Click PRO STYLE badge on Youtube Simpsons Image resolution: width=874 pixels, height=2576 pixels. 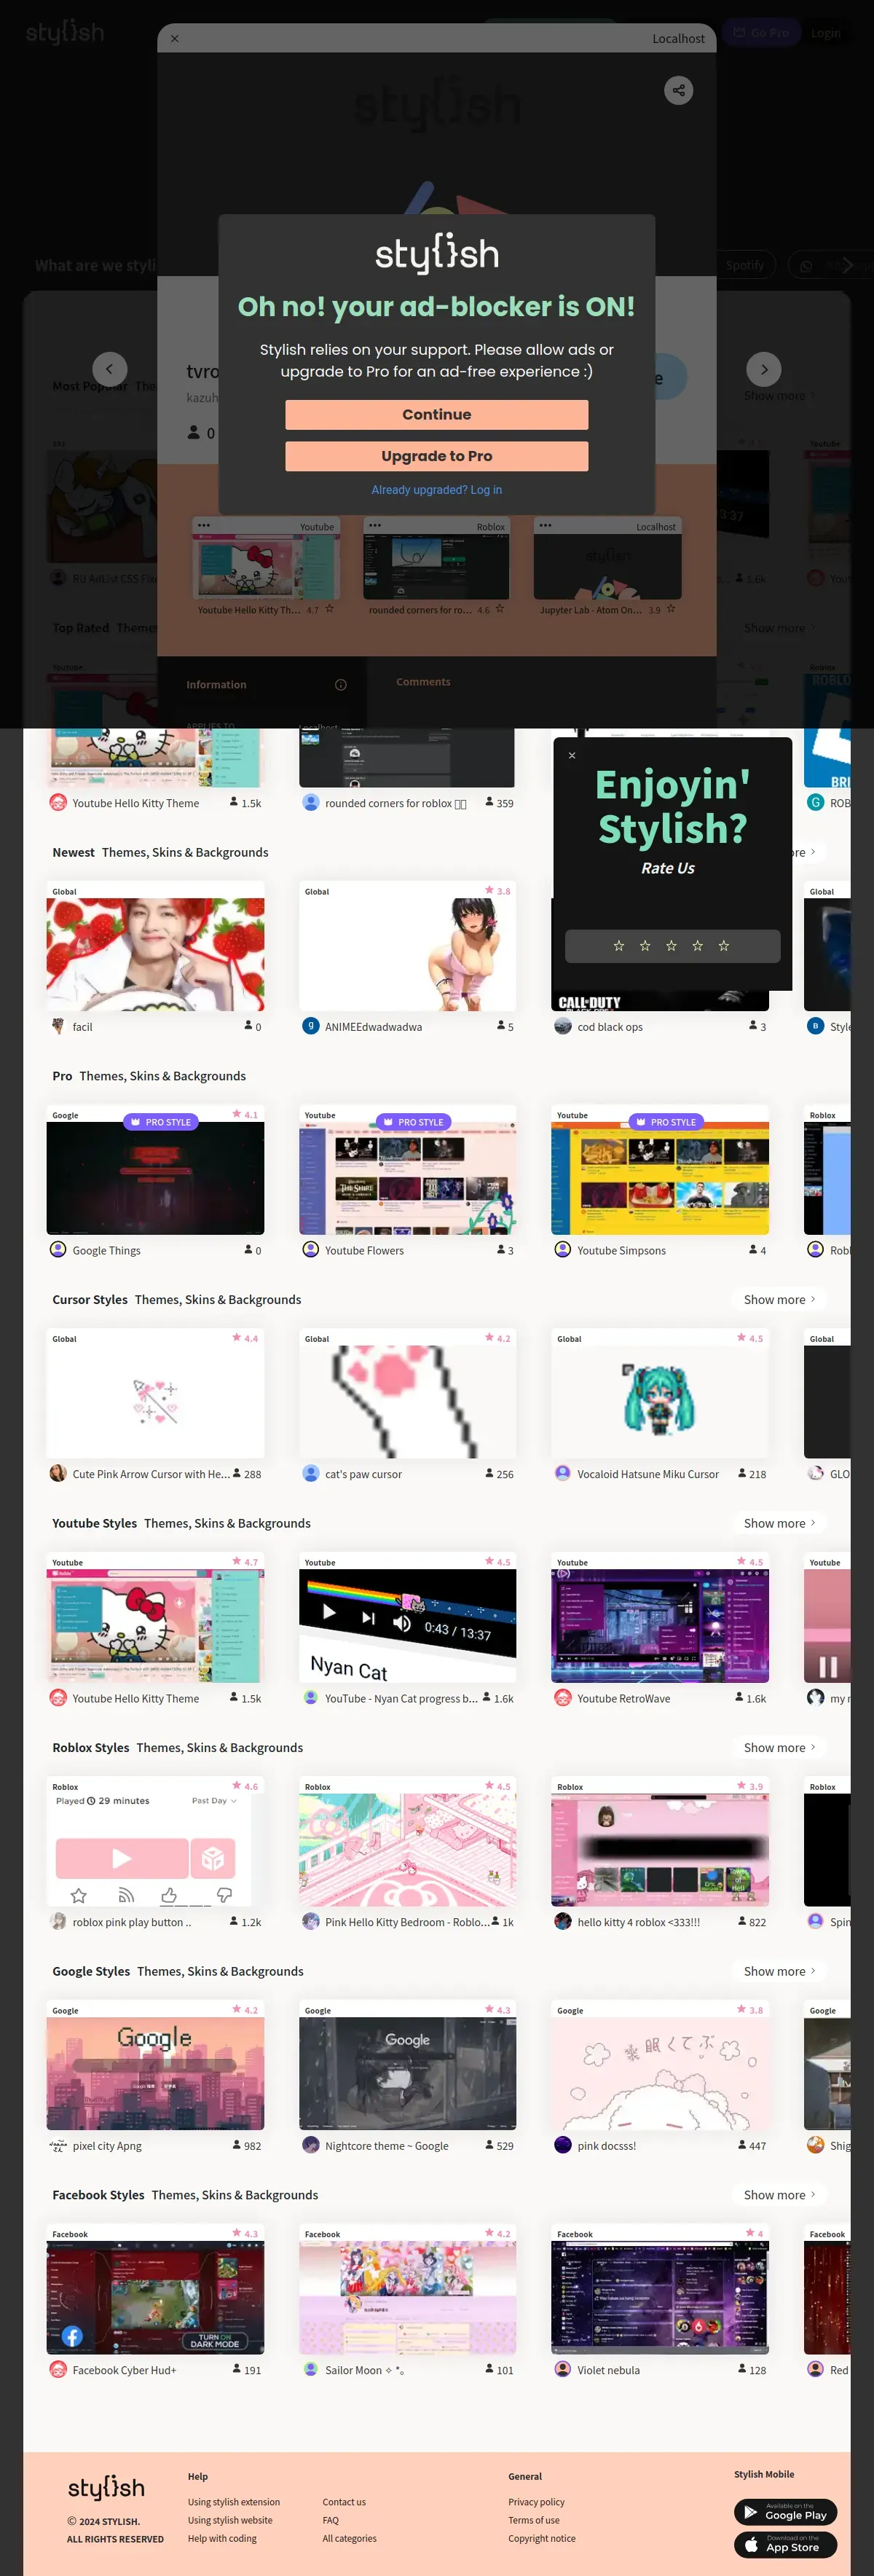coord(666,1122)
